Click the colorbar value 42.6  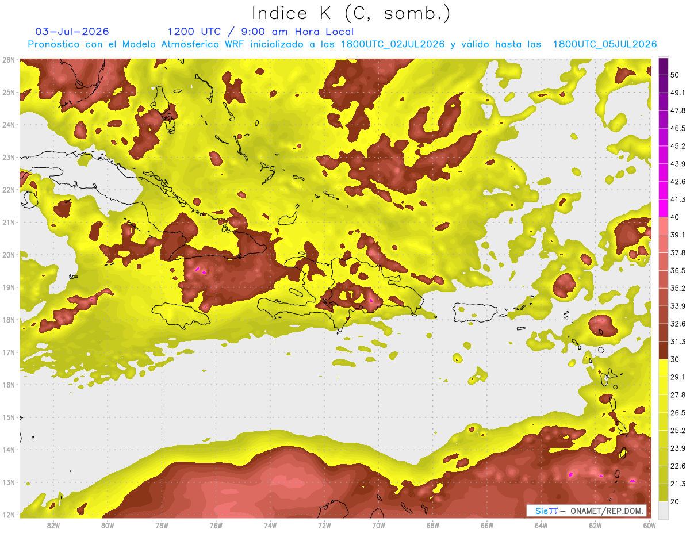pyautogui.click(x=677, y=182)
